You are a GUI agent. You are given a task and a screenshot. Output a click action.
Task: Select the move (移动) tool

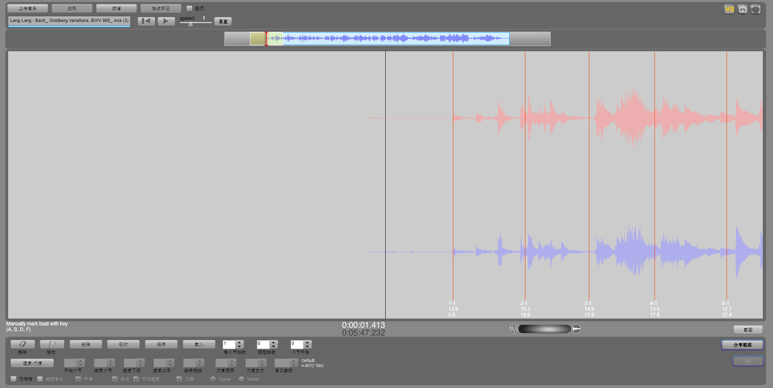52,344
